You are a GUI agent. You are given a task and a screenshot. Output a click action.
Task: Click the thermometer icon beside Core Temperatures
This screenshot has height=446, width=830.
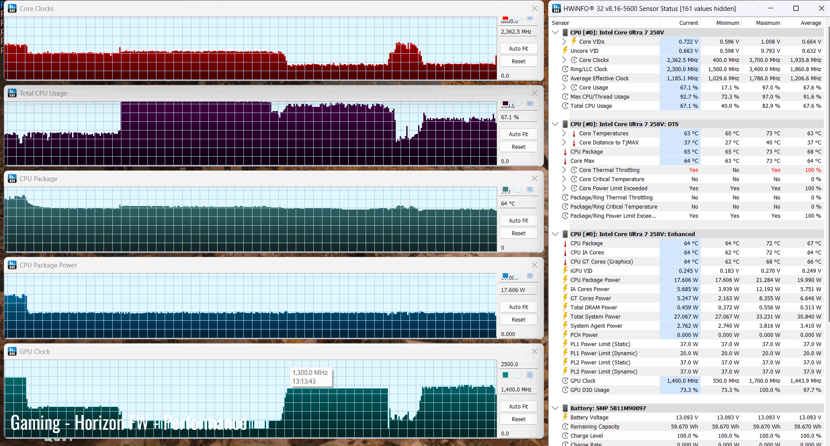click(x=574, y=133)
